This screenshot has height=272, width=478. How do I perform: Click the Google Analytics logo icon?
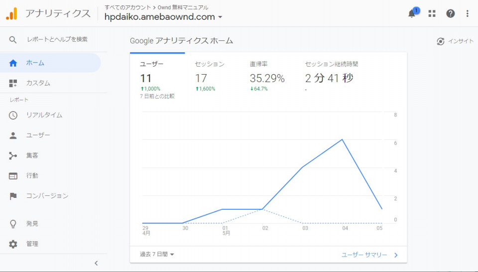pyautogui.click(x=11, y=13)
